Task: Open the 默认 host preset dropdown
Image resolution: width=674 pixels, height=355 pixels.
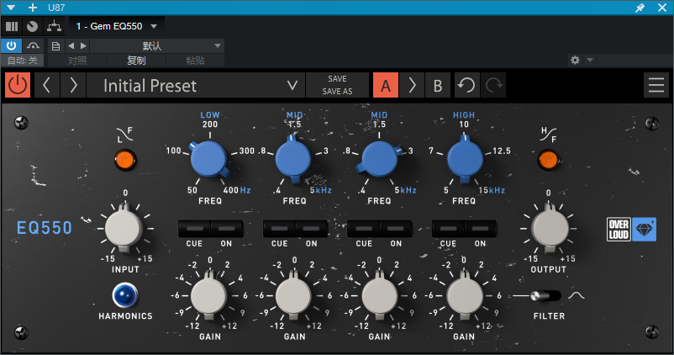Action: (x=157, y=45)
